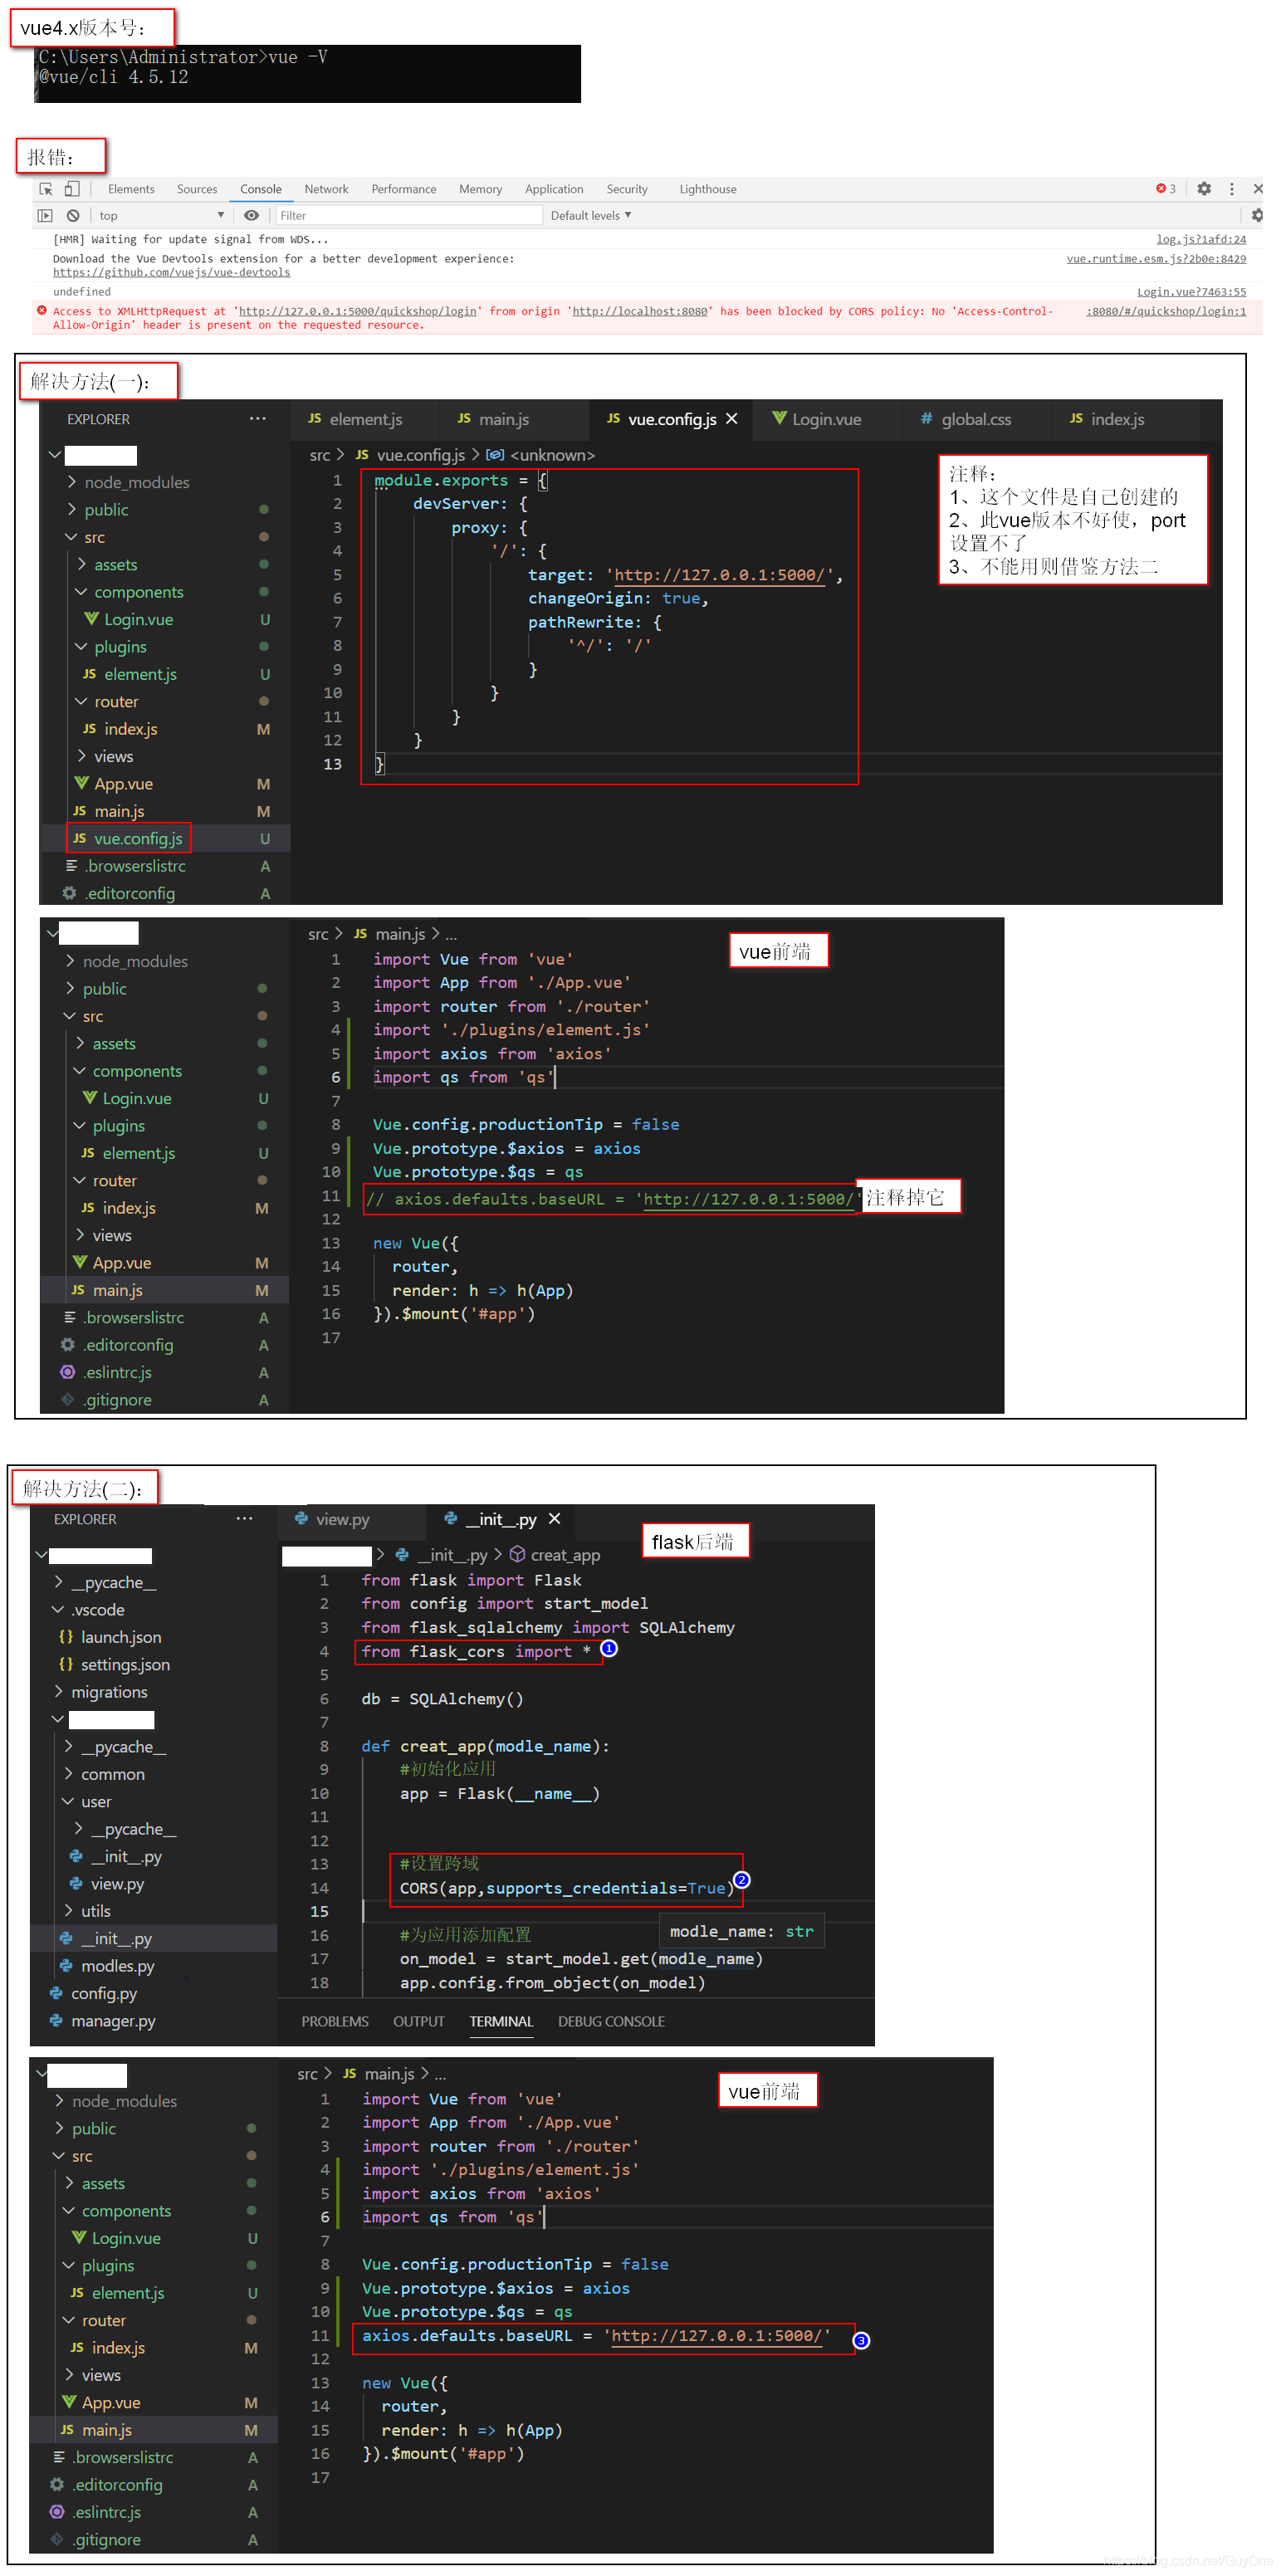
Task: Switch to the view.py editor tab
Action: coord(342,1520)
